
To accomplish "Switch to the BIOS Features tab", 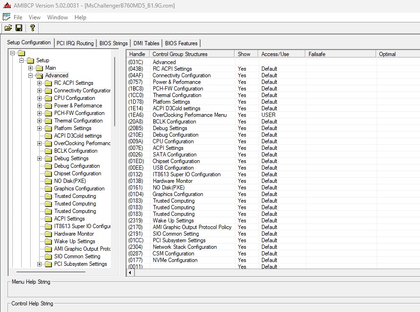I will [x=181, y=43].
